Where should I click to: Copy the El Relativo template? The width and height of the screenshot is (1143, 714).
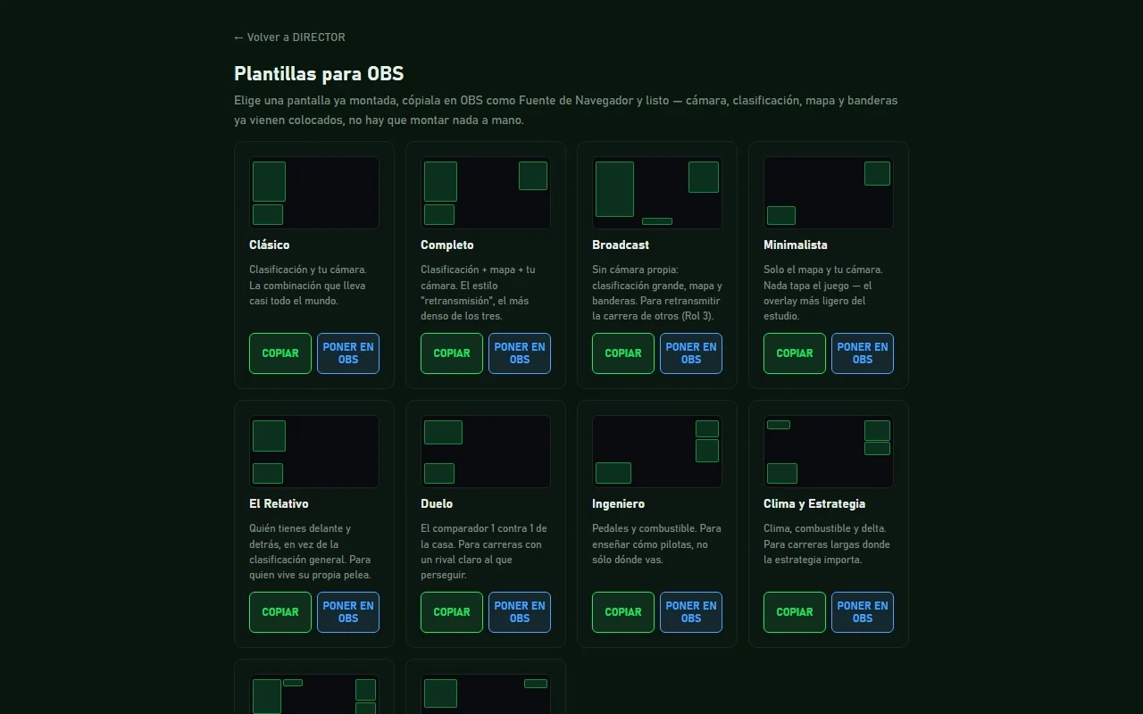[x=280, y=612]
